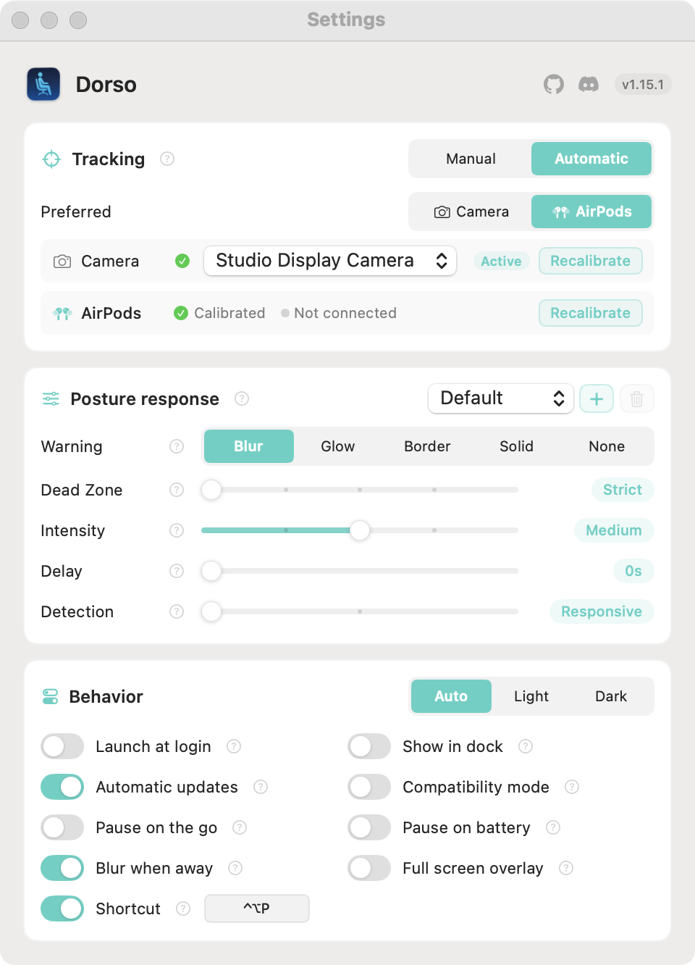Select Glow warning style
The width and height of the screenshot is (695, 965).
pyautogui.click(x=338, y=446)
